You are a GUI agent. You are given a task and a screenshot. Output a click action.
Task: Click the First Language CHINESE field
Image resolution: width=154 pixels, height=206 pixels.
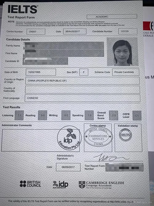click(83, 98)
